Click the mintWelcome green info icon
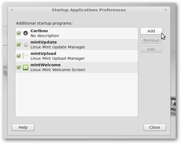This screenshot has height=144, width=181. click(26, 67)
